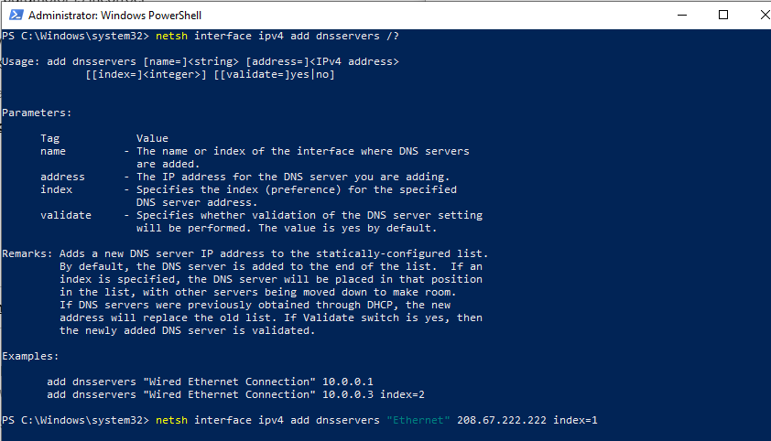Click the 'Examples:' heading
Screen dimensions: 771x441
(30, 356)
